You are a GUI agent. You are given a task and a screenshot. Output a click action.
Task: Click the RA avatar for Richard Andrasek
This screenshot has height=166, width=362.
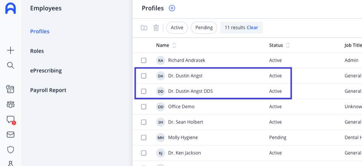(x=161, y=60)
